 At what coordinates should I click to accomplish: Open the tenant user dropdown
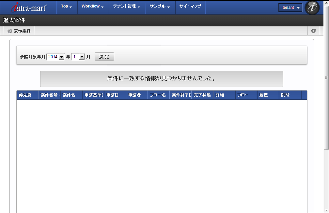tap(290, 7)
